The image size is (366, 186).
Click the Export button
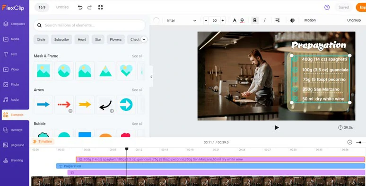(361, 8)
